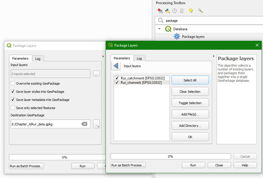The height and width of the screenshot is (178, 263).
Task: Click Clear Selection button
Action: [190, 92]
